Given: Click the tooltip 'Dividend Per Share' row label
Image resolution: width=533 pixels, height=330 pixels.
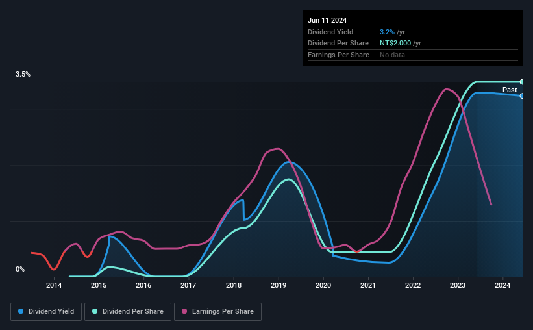Looking at the screenshot, I should 338,44.
